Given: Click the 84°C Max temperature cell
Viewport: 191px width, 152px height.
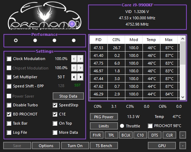Looking at the screenshot, I should [169, 94].
